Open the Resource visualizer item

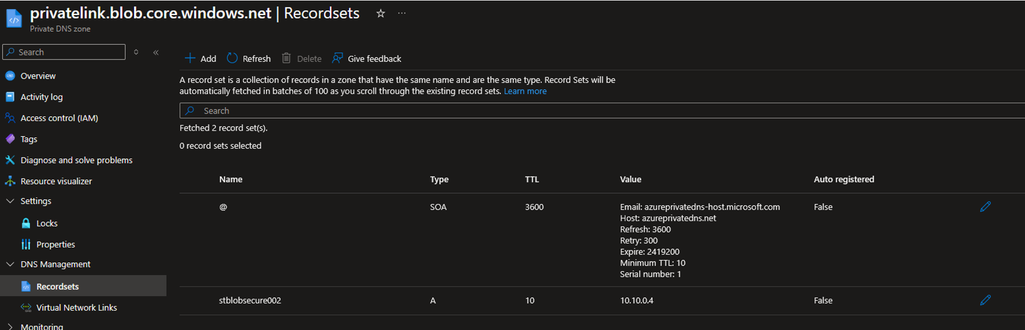pyautogui.click(x=56, y=181)
